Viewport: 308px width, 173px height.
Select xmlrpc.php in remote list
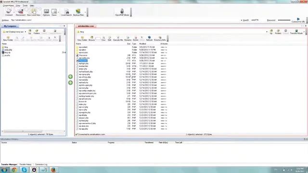[x=83, y=69]
